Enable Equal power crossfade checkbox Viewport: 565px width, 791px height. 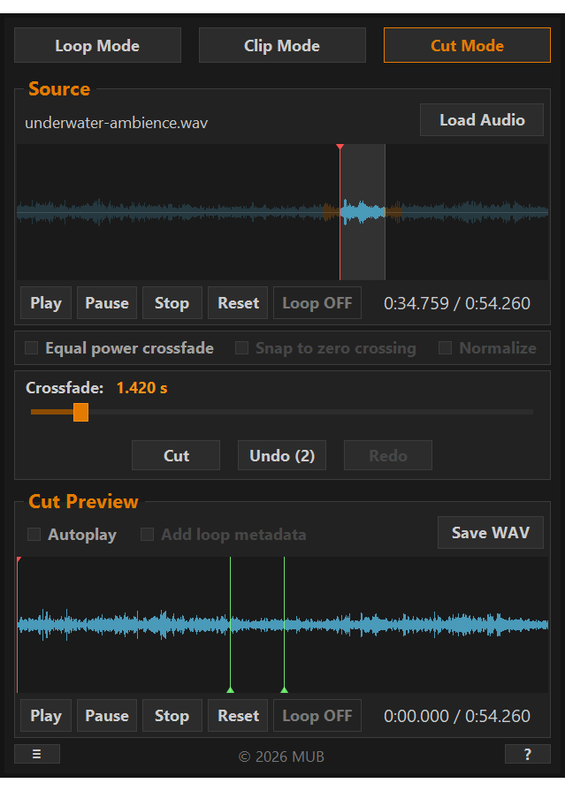click(x=31, y=347)
